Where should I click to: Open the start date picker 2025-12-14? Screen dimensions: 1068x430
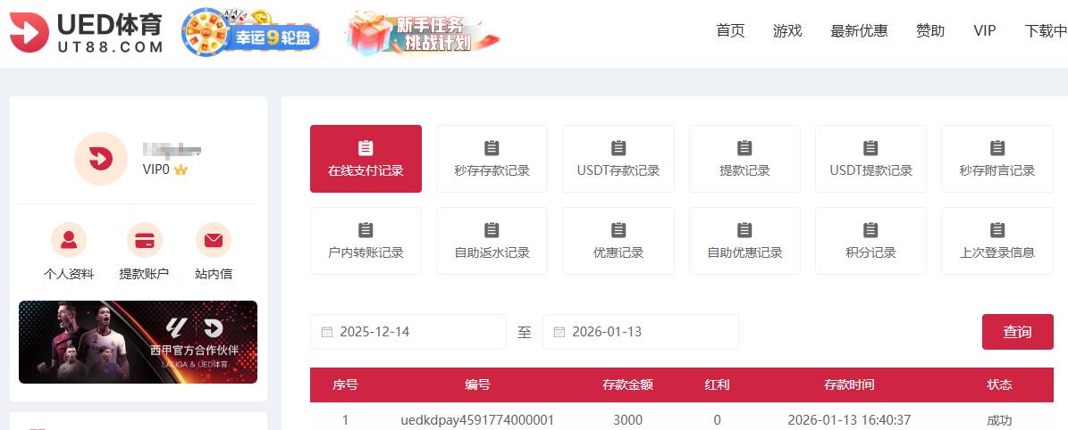(408, 332)
